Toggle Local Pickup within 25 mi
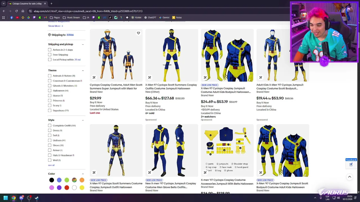 click(x=50, y=59)
